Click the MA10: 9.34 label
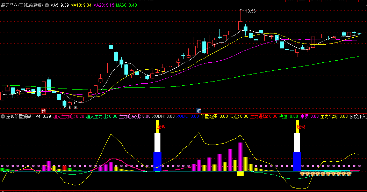This screenshot has height=192, width=367. (81, 5)
